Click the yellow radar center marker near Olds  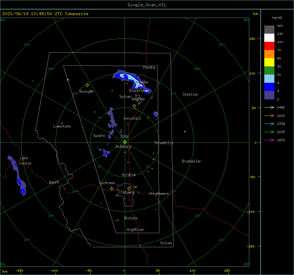point(125,142)
